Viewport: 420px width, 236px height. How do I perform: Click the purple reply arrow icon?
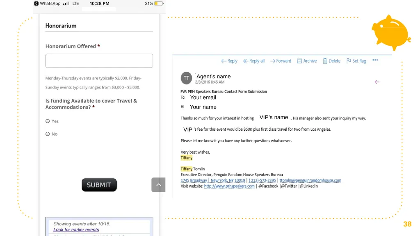[x=377, y=82]
